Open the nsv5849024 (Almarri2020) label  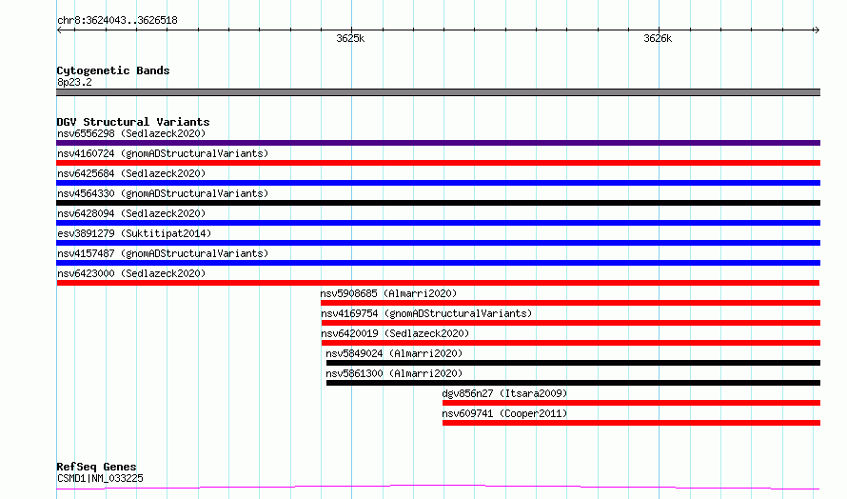[x=394, y=353]
